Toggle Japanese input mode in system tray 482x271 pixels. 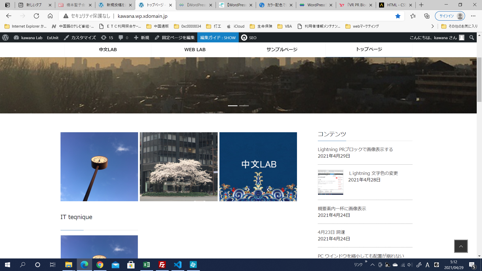428,265
